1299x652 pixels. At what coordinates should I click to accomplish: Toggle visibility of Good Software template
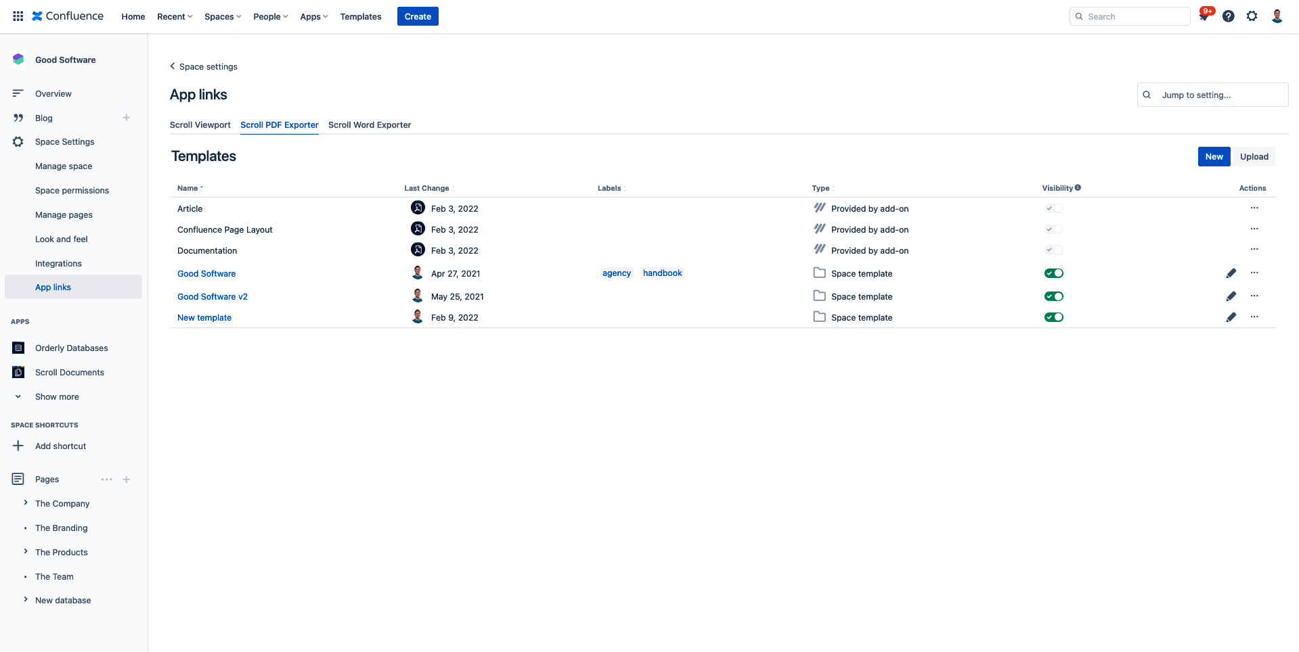(1053, 273)
